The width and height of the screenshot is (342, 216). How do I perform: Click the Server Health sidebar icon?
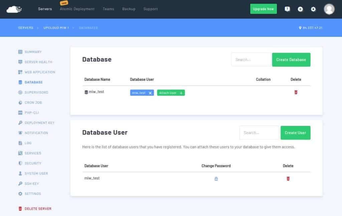click(x=20, y=62)
